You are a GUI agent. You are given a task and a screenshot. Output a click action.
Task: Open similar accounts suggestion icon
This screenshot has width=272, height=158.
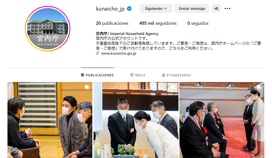[x=216, y=8]
